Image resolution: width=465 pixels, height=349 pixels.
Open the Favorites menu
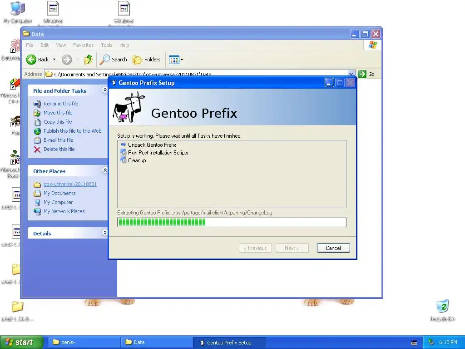click(84, 45)
